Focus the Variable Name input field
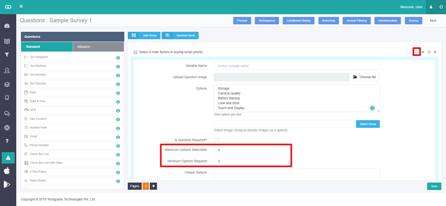446x206 pixels. pos(297,66)
